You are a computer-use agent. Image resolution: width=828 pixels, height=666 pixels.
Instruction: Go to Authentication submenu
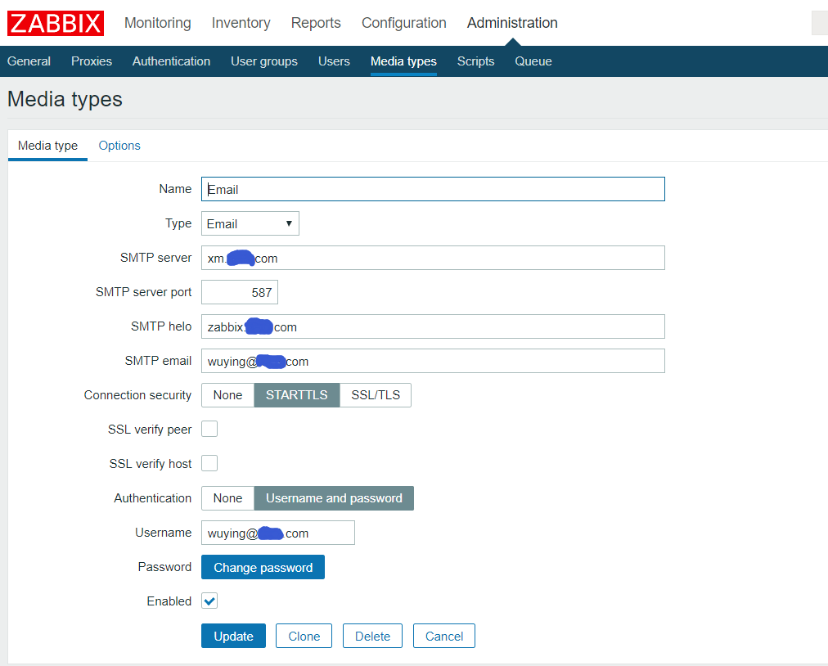[x=171, y=61]
